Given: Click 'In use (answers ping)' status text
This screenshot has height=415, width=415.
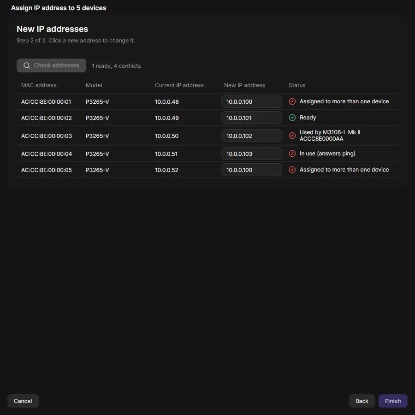Looking at the screenshot, I should [327, 154].
